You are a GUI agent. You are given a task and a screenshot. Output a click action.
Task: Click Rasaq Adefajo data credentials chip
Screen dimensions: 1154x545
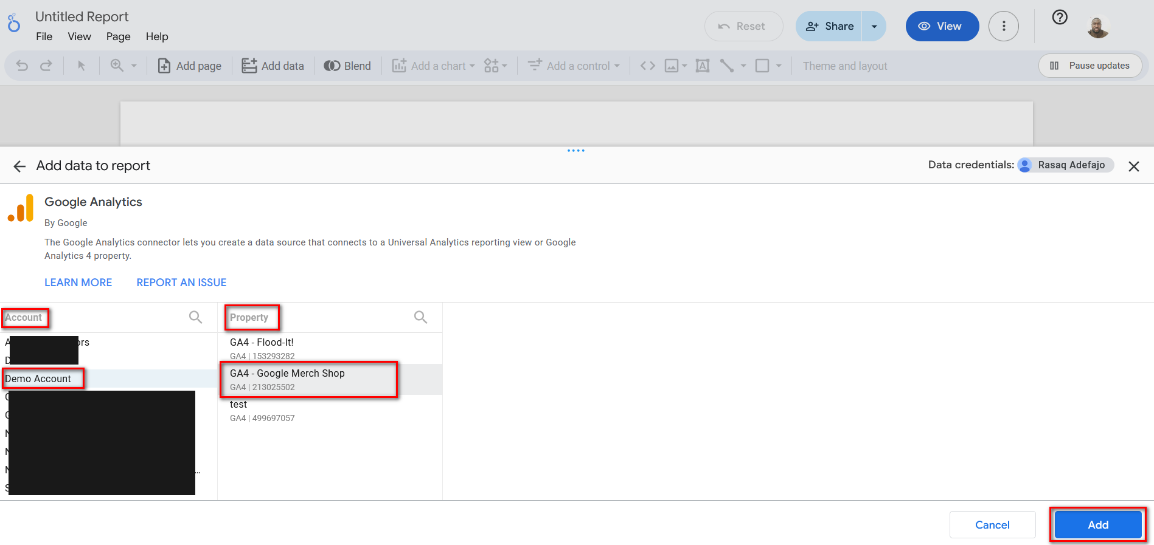(1065, 165)
